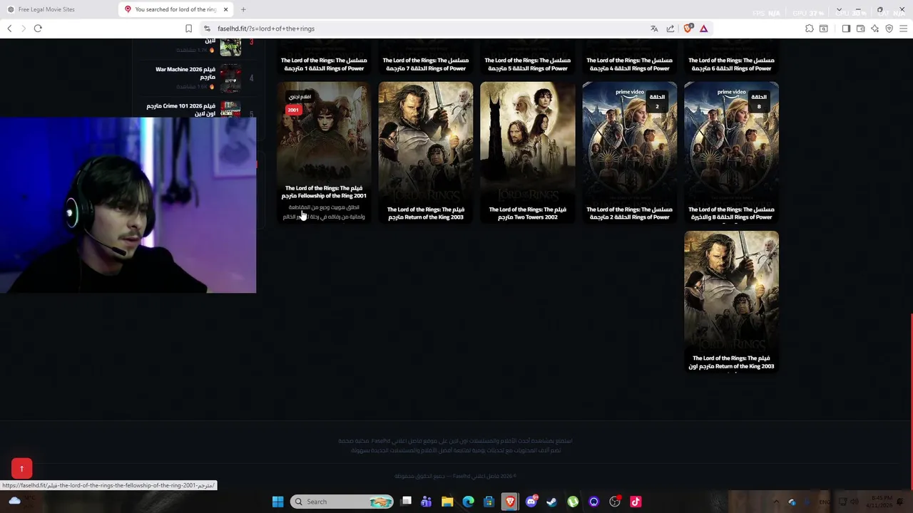Open Task View from the taskbar

[407, 502]
